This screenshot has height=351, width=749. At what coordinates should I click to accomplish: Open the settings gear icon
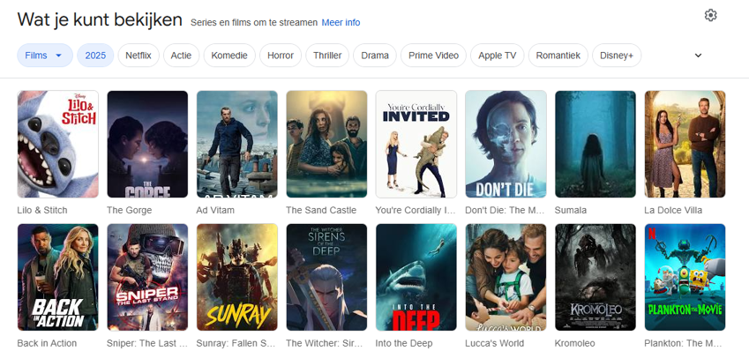710,15
